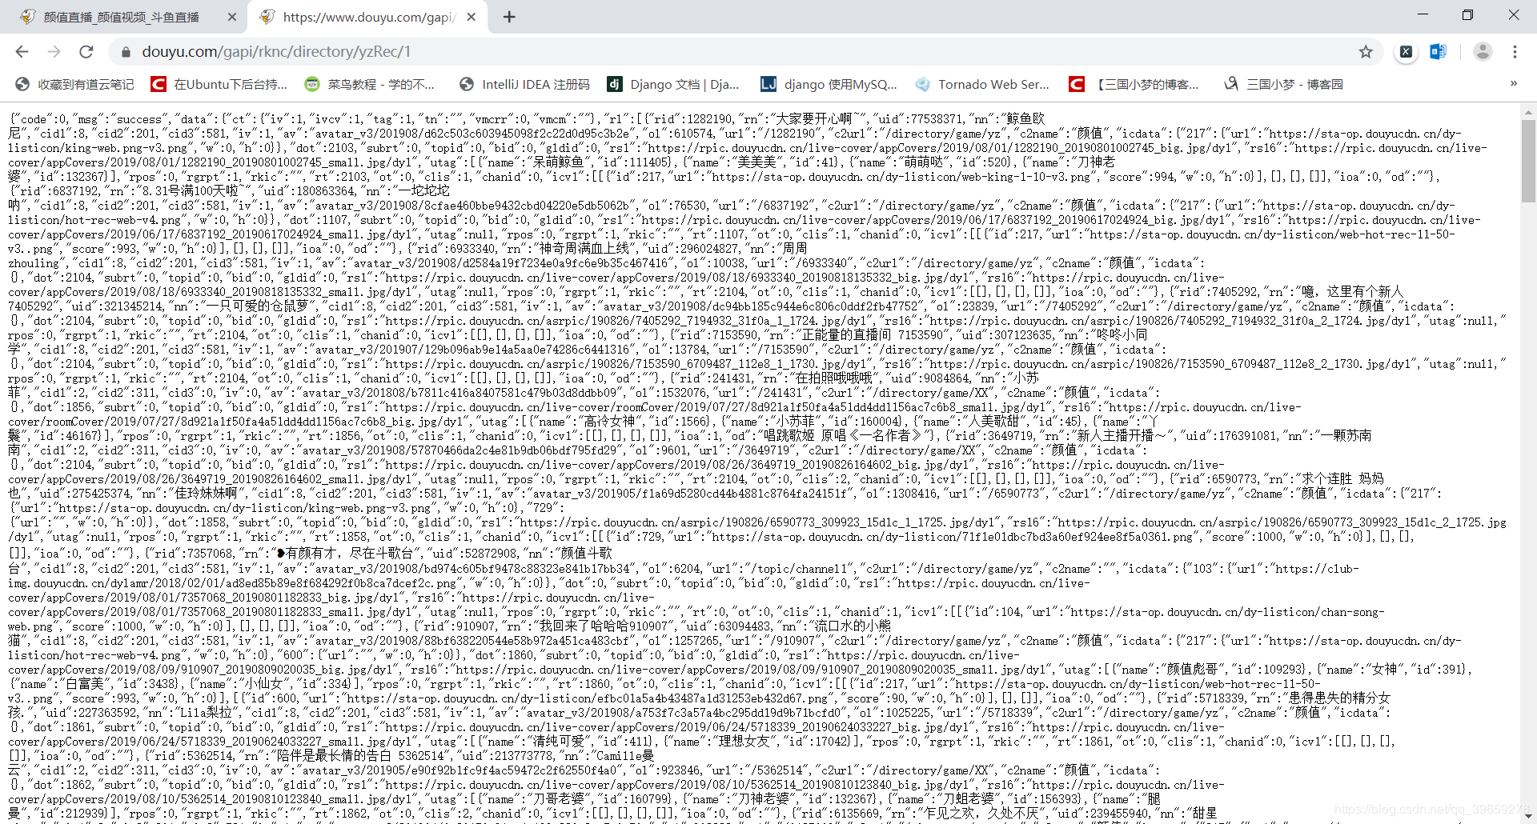Click scrollbar up arrow
The height and width of the screenshot is (824, 1537).
1528,111
